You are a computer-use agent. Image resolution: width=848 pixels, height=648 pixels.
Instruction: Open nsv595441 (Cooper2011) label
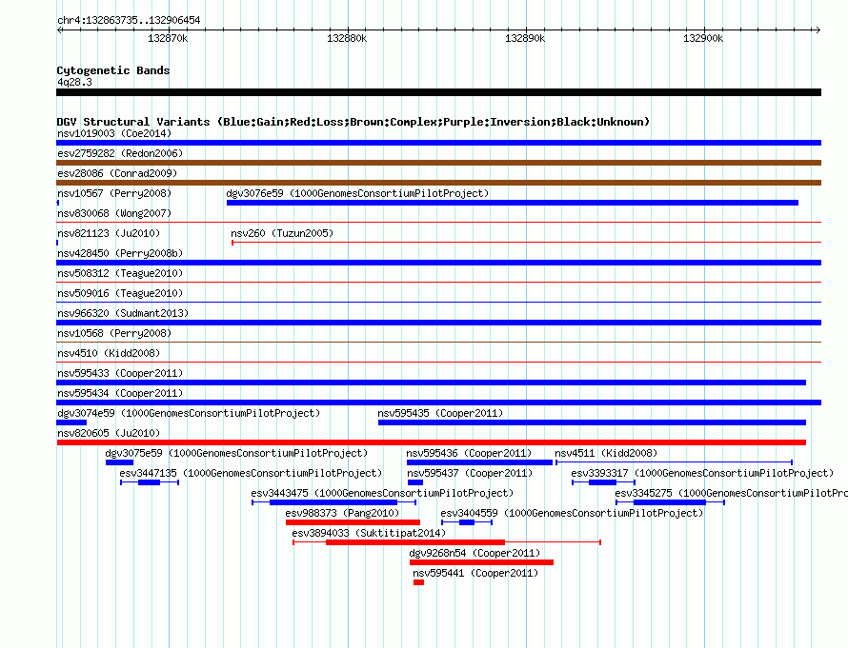[475, 573]
